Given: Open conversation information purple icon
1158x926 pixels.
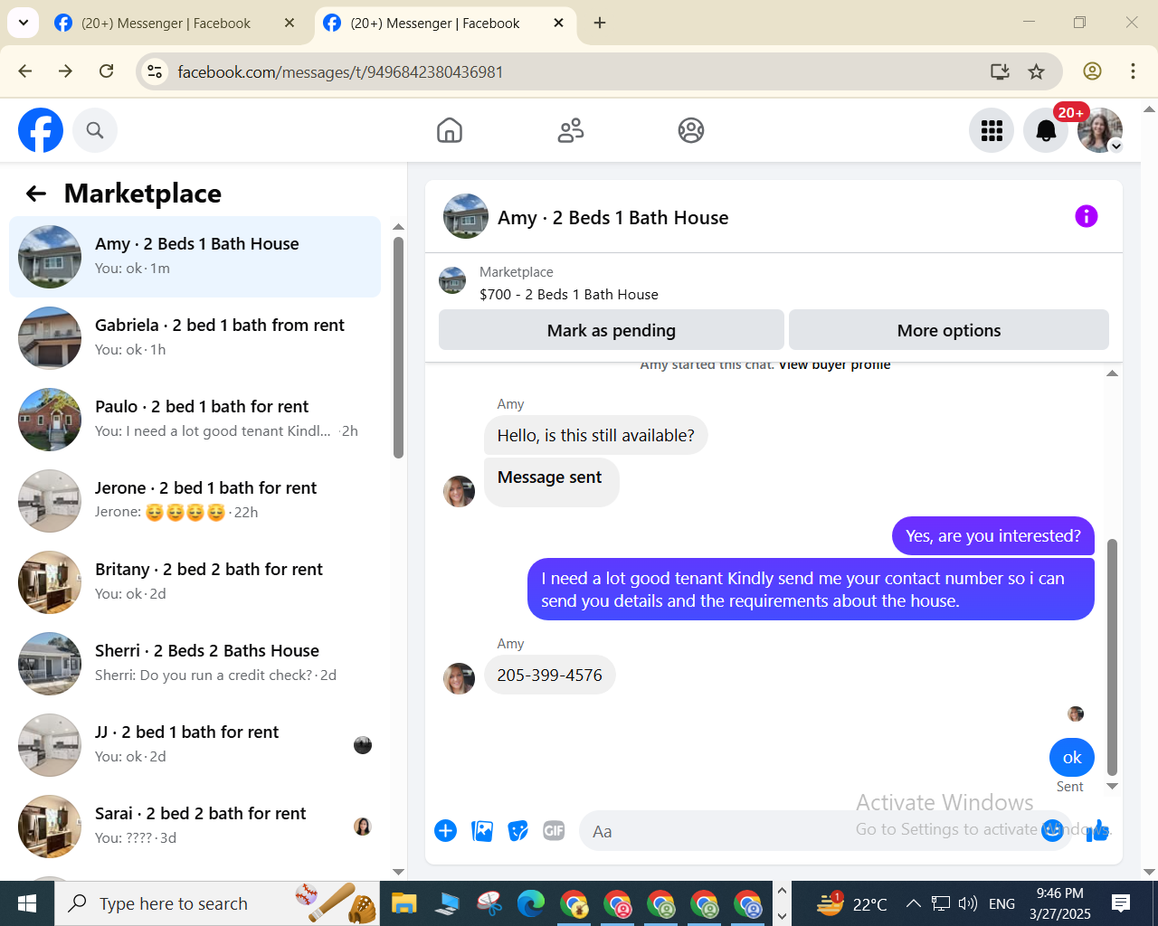Looking at the screenshot, I should tap(1086, 216).
